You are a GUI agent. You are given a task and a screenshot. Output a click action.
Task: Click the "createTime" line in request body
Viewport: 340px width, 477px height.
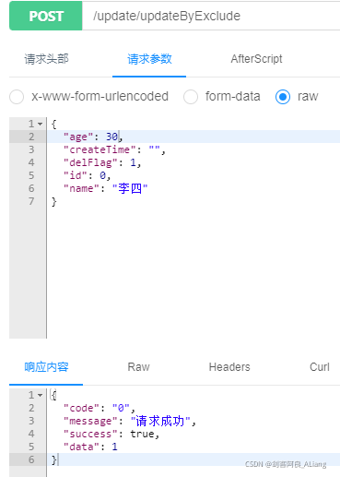(193, 149)
